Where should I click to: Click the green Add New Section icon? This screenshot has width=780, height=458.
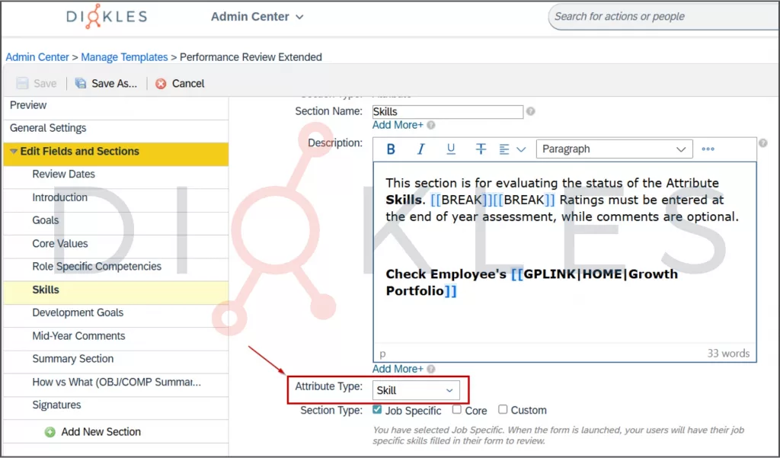[50, 432]
